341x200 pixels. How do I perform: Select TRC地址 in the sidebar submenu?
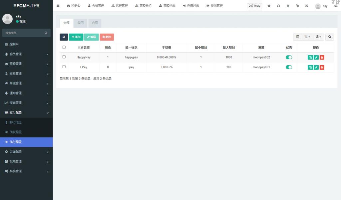pyautogui.click(x=15, y=122)
